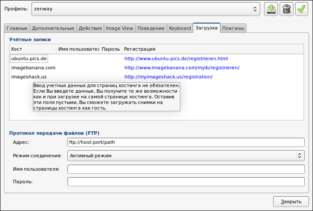Click the FTP Адрес input field
The width and height of the screenshot is (313, 211).
(186, 142)
